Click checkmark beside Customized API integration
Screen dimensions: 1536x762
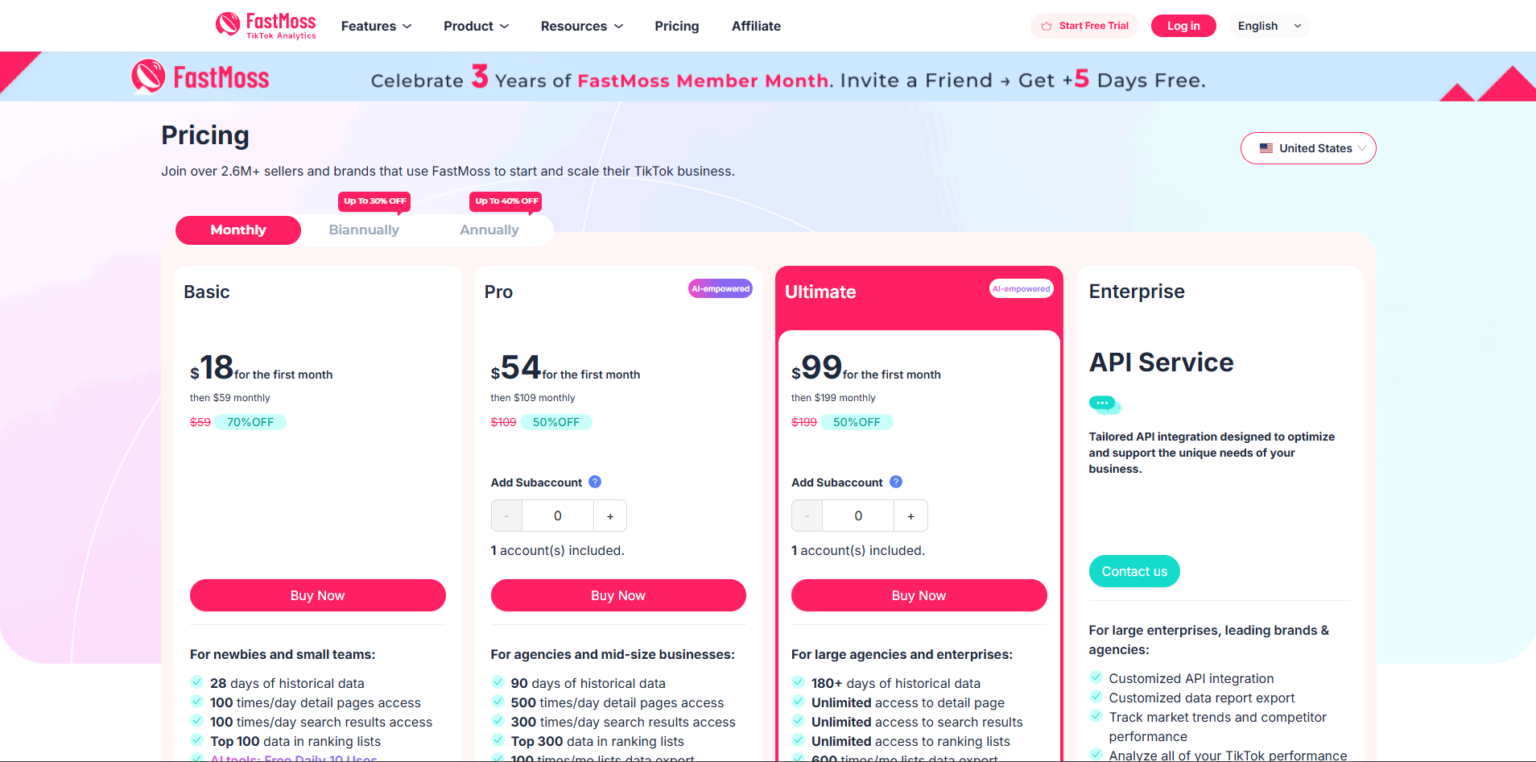coord(1096,677)
